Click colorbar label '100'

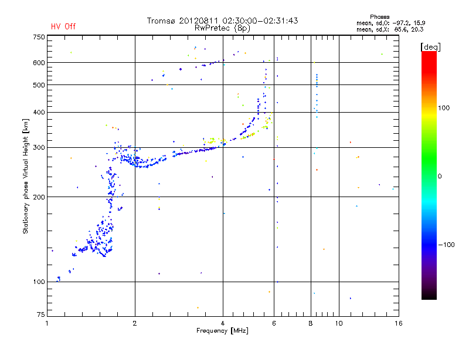click(x=444, y=108)
